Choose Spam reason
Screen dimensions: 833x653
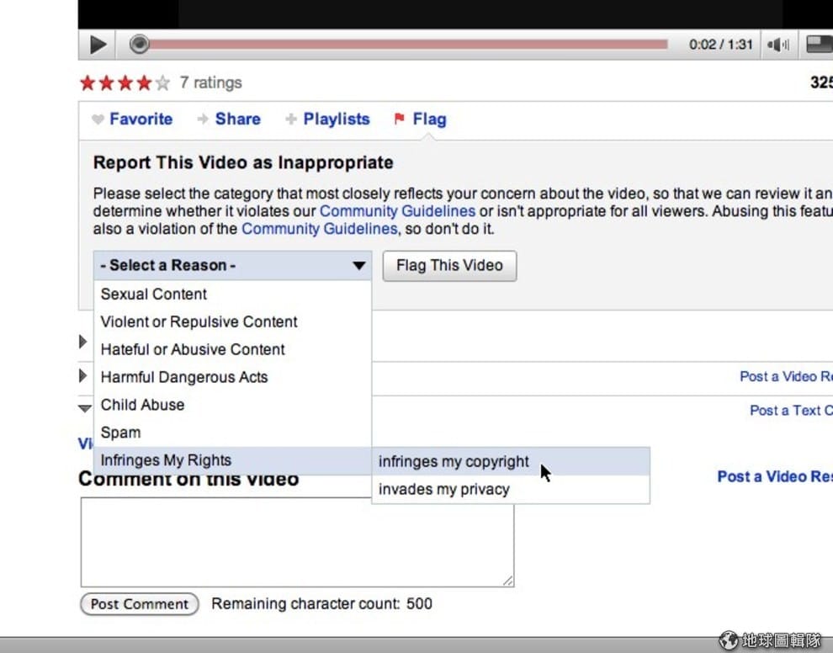232,432
